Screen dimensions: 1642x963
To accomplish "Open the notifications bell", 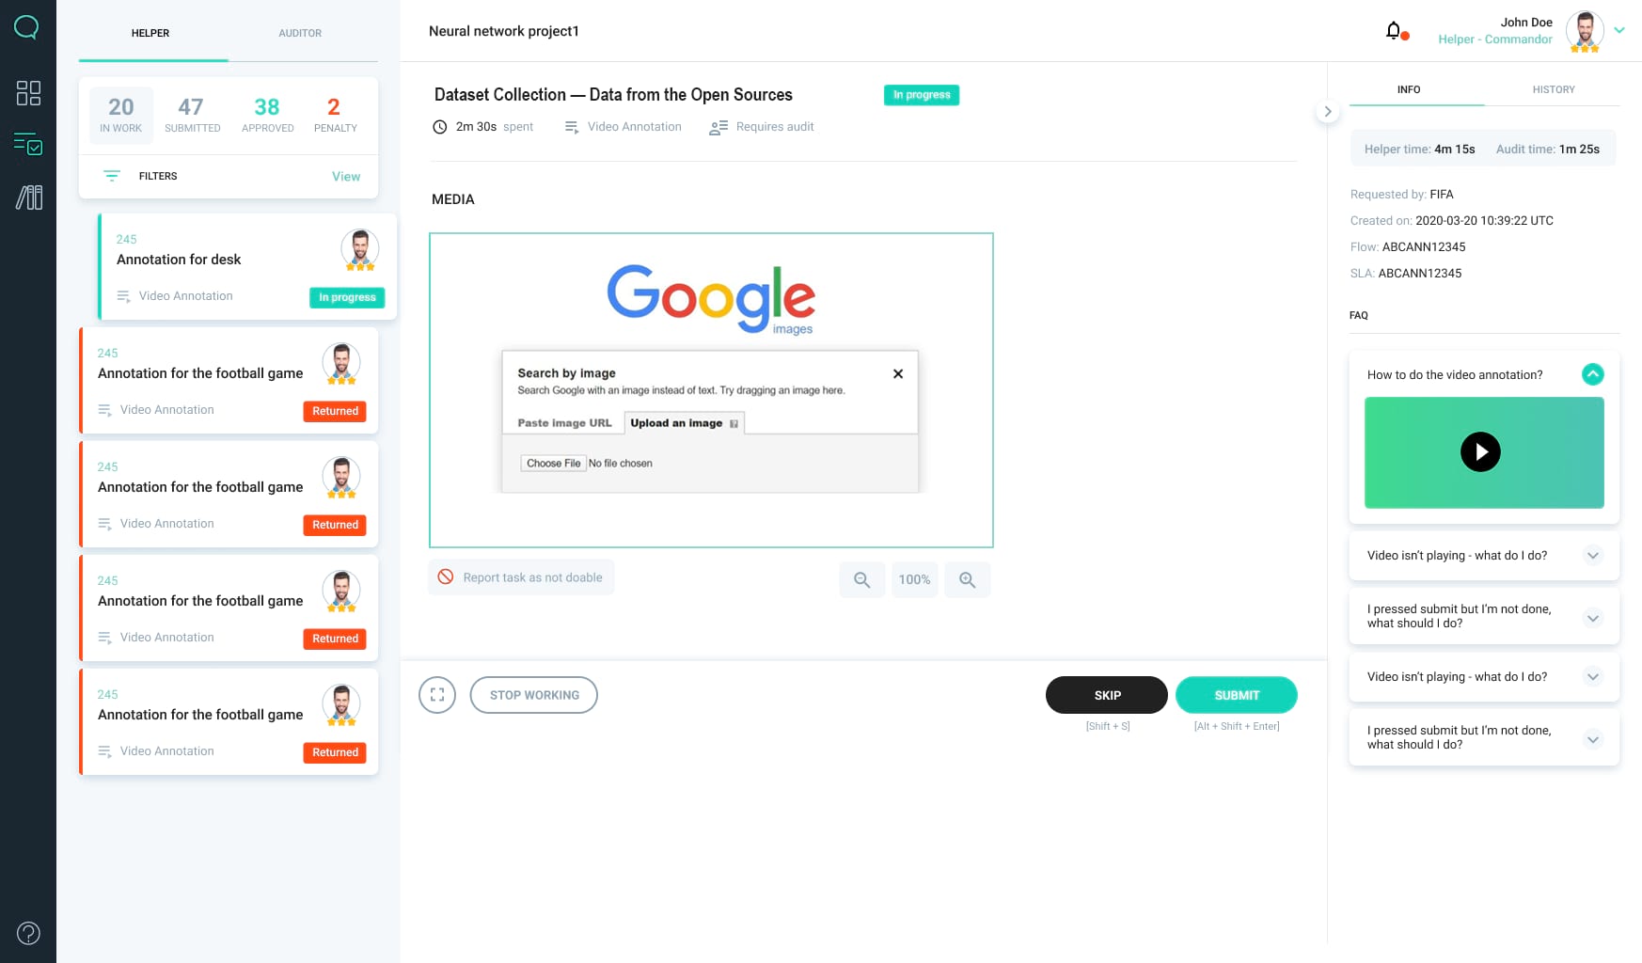I will click(x=1395, y=31).
